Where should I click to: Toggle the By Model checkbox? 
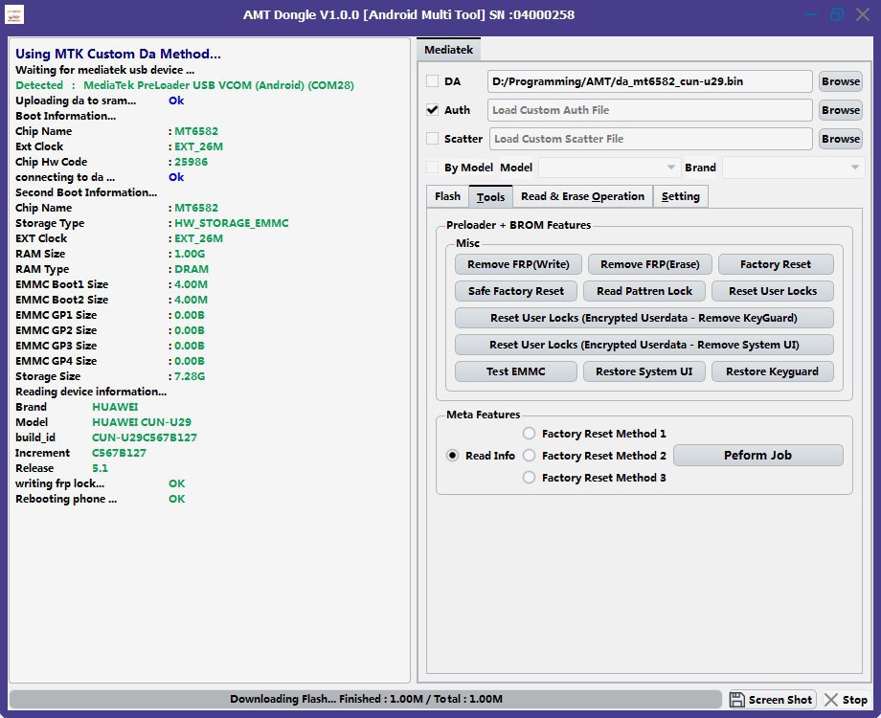(x=432, y=168)
